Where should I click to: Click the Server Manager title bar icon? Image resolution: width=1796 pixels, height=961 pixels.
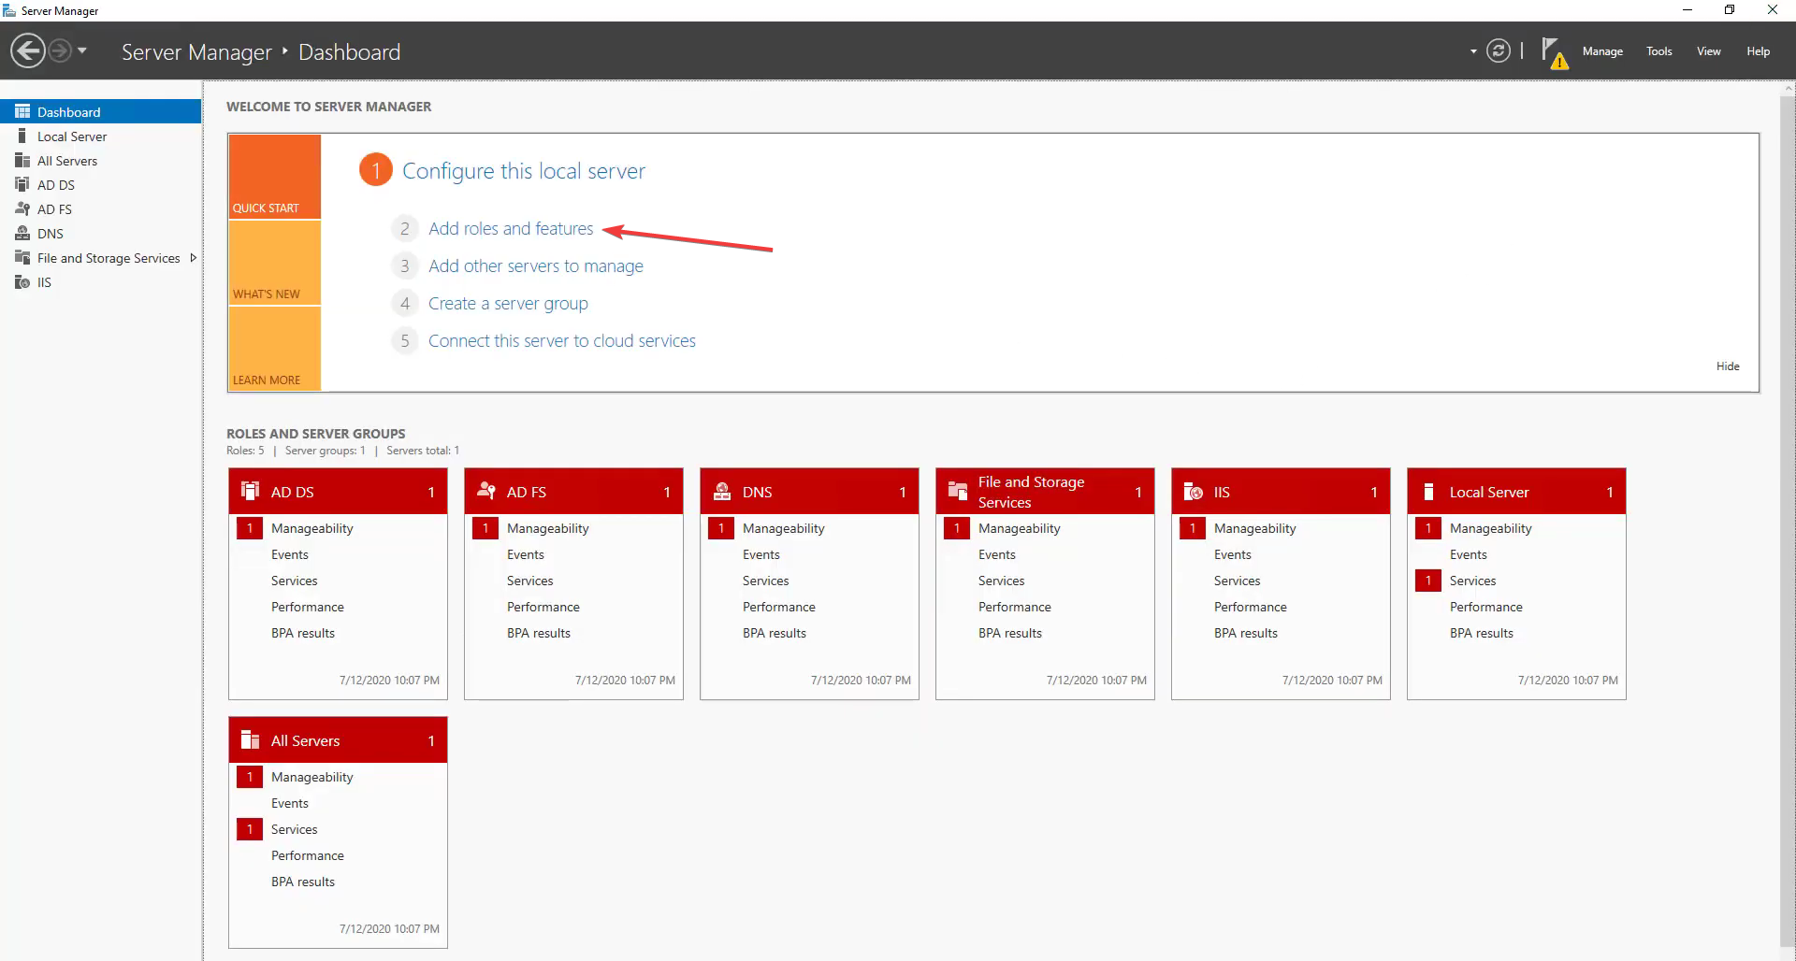pos(9,10)
